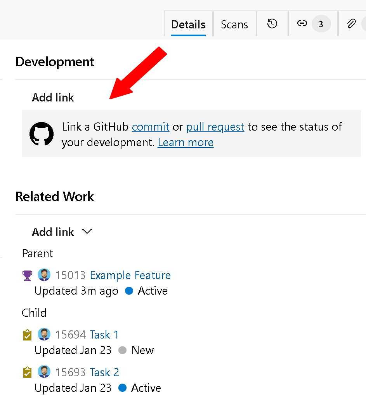Expand the Add link dropdown under Related Work
366x412 pixels.
pos(87,232)
